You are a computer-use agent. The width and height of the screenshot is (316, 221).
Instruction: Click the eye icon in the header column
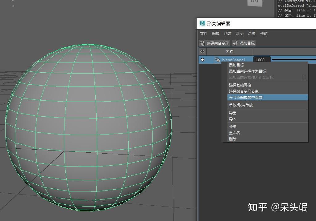point(202,51)
